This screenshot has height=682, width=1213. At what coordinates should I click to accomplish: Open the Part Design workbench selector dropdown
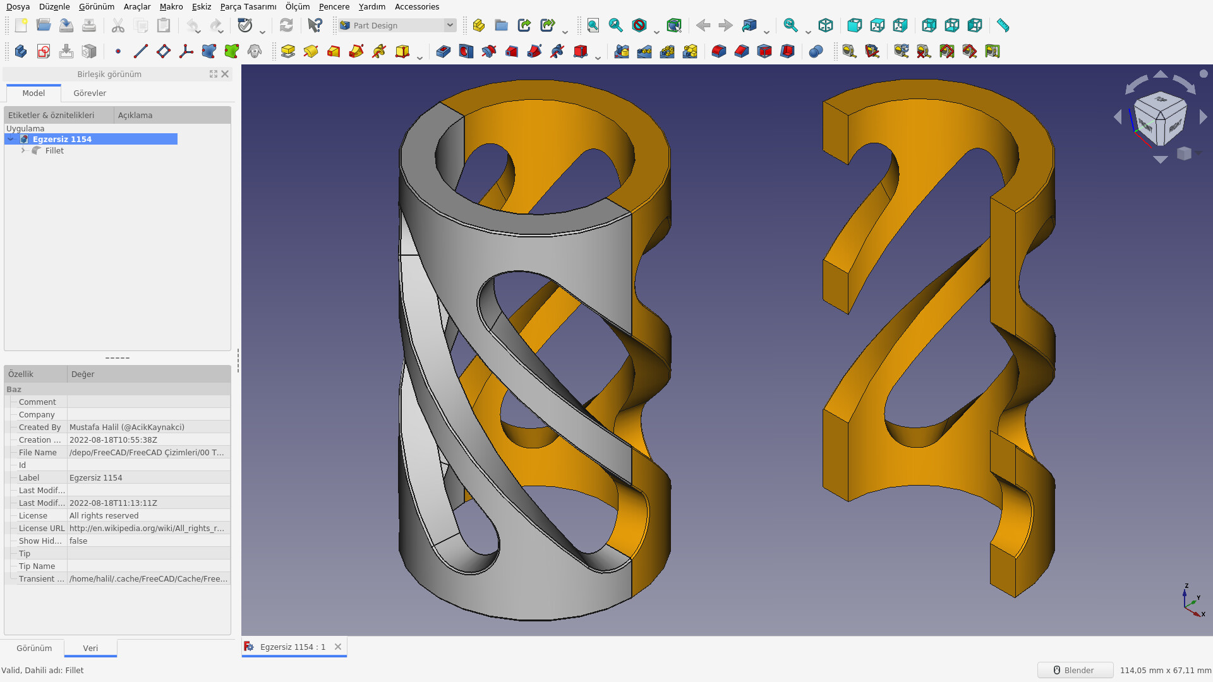[449, 25]
